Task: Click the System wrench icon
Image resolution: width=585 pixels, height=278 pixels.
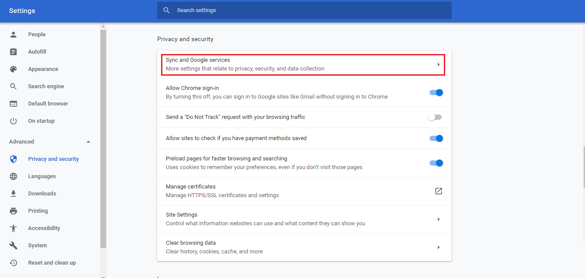Action: [x=13, y=246]
